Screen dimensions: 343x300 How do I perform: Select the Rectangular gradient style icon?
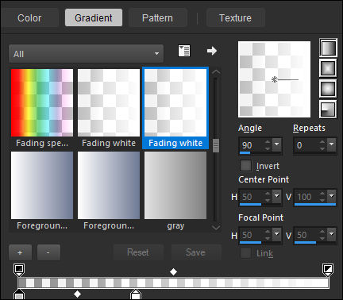tap(328, 68)
